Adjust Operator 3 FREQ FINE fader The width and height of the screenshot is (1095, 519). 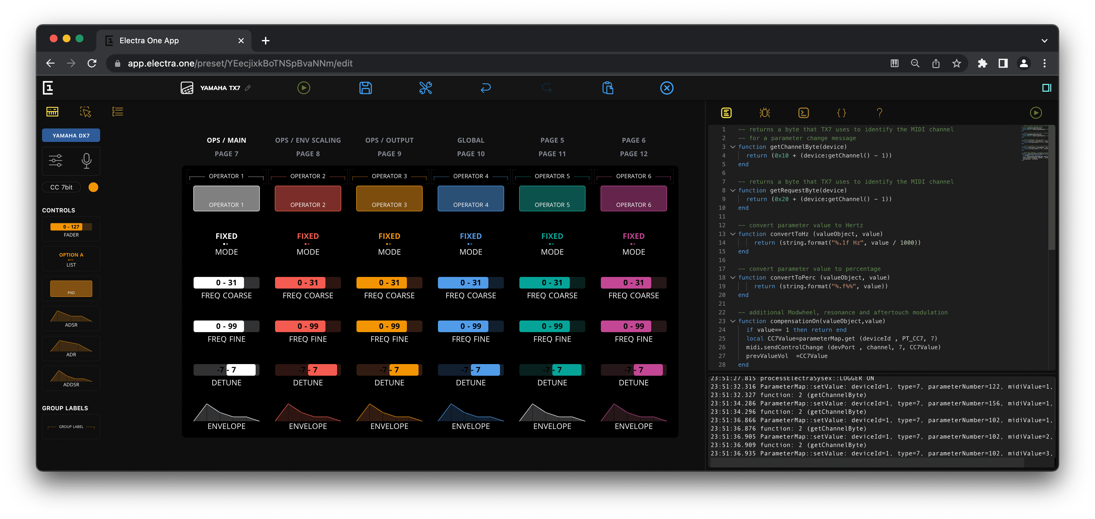click(x=389, y=326)
